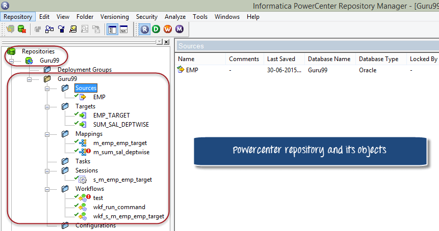Collapse the Sources folder node
This screenshot has width=439, height=231.
47,89
